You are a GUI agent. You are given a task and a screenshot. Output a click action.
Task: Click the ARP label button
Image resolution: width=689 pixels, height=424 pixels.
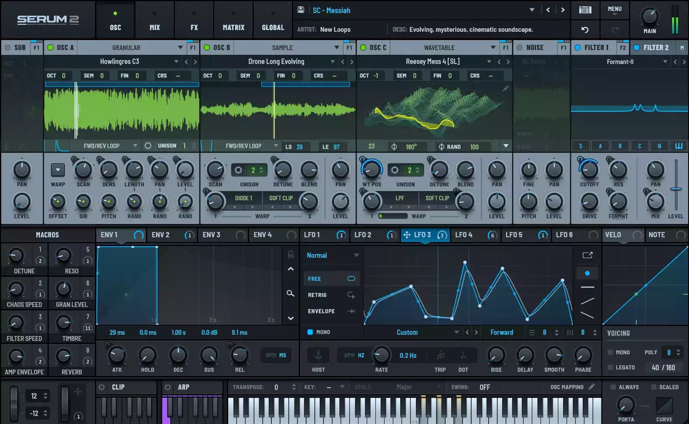coord(183,387)
